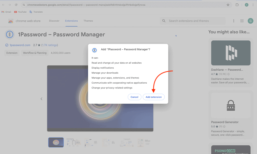The image size is (257, 154).
Task: Open Translate bookmark
Action: [x=36, y=12]
